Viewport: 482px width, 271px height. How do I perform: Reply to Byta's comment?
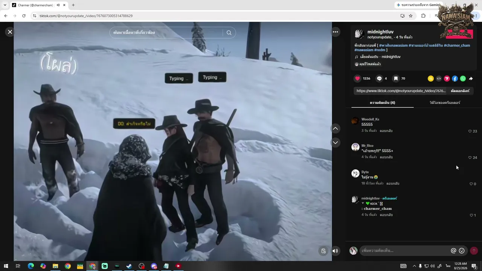pyautogui.click(x=393, y=184)
